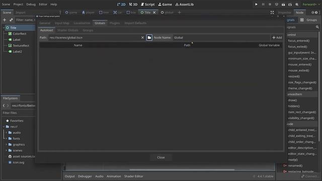Clear the autoload Path field
Screen dimensions: 322x181
tap(142, 38)
